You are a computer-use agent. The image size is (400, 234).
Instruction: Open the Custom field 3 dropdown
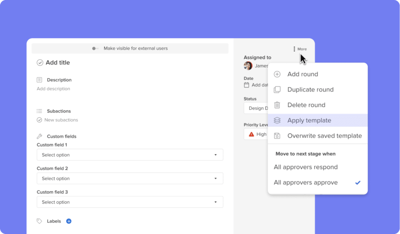(x=130, y=202)
